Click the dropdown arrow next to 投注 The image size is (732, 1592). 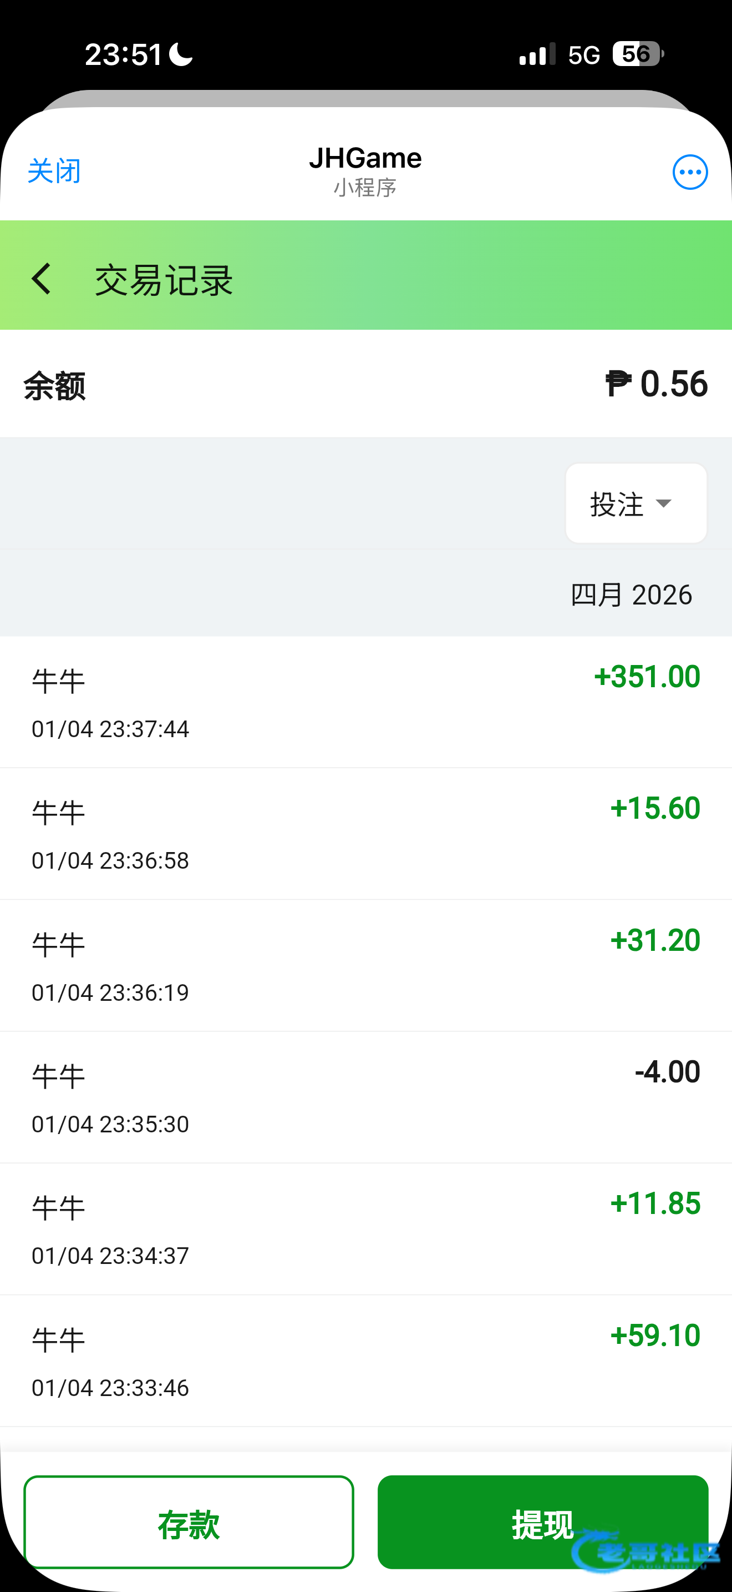point(663,503)
